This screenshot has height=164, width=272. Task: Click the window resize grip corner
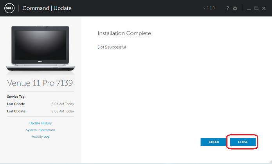[x=270, y=162]
